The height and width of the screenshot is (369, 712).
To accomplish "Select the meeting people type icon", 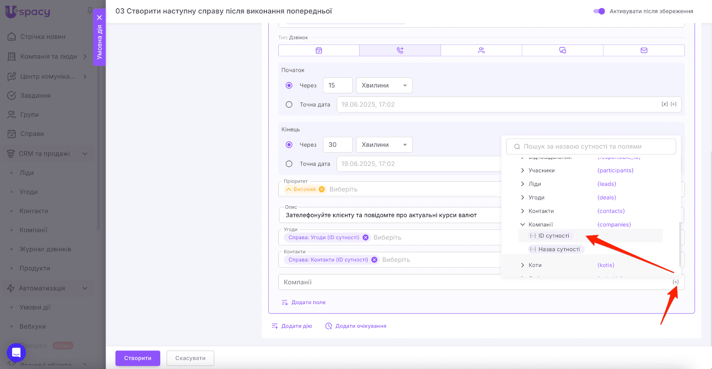I will coord(481,51).
